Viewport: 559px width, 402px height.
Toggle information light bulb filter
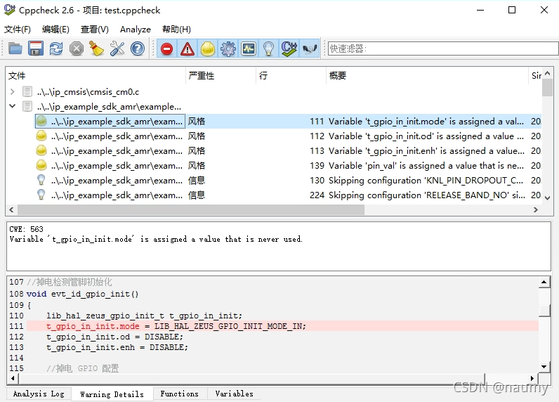pos(268,48)
